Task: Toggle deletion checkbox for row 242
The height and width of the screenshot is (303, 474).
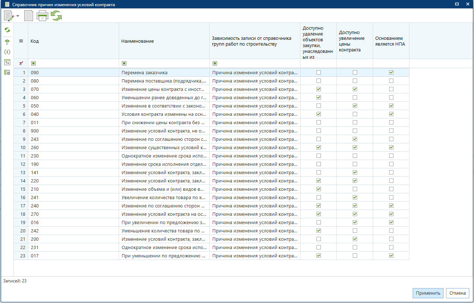Action: tap(319, 231)
